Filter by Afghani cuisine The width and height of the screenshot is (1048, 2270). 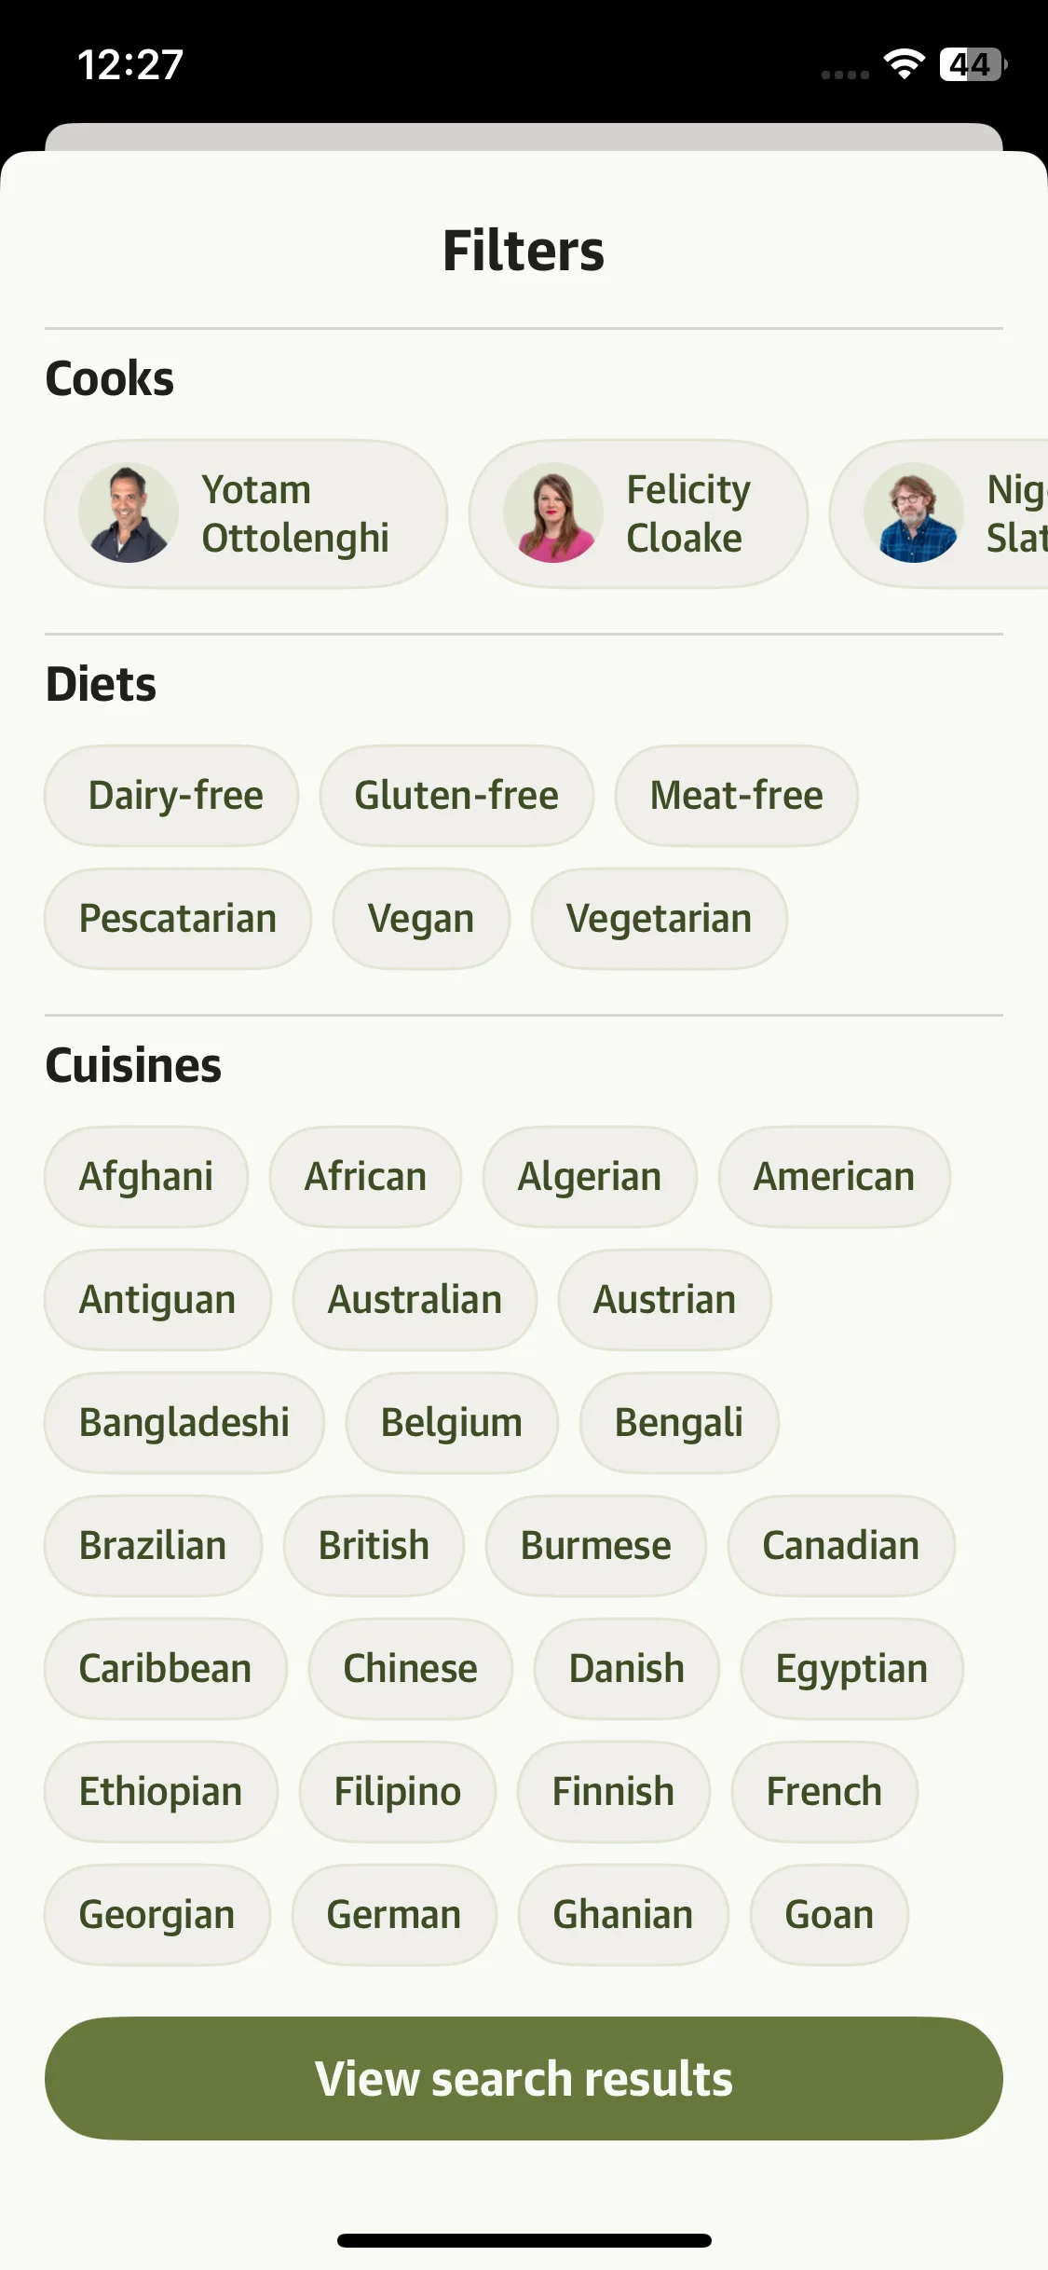click(146, 1177)
